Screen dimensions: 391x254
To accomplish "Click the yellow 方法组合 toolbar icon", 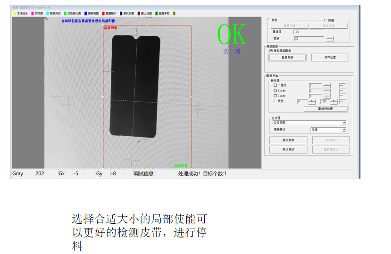I will coord(15,13).
